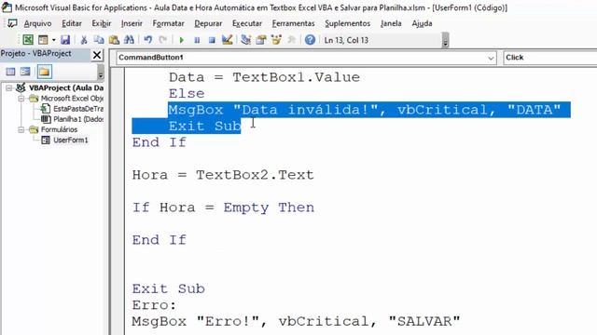Image resolution: width=597 pixels, height=335 pixels.
Task: Collapse the Formulários folder
Action: tap(21, 130)
